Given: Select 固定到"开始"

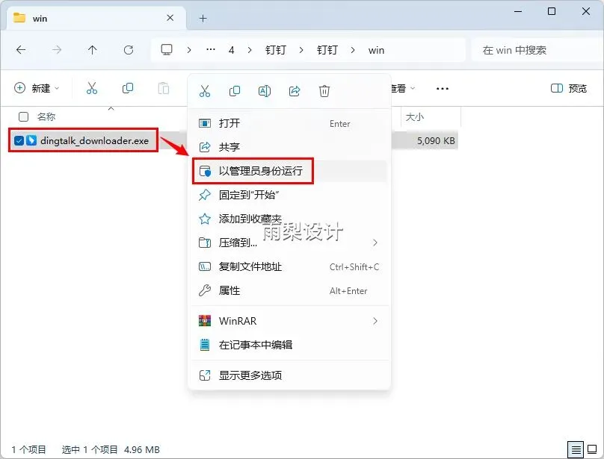Looking at the screenshot, I should pos(289,195).
